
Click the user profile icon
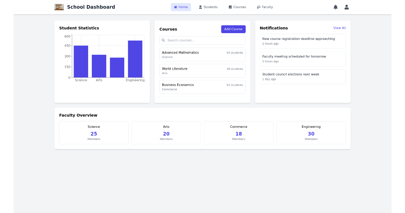(x=346, y=7)
